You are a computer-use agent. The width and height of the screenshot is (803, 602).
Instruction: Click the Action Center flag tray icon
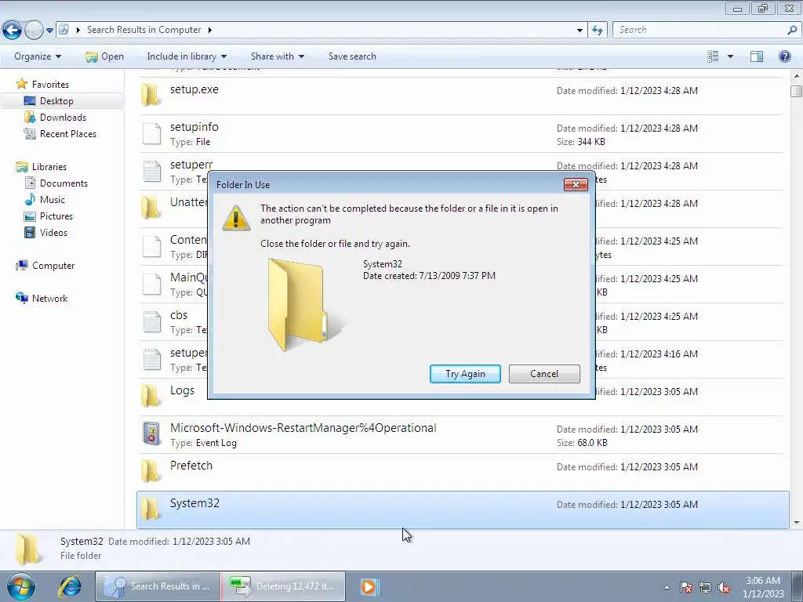pyautogui.click(x=685, y=587)
